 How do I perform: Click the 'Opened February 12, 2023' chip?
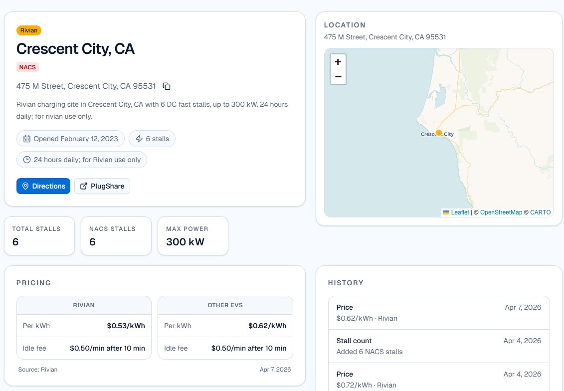click(70, 139)
